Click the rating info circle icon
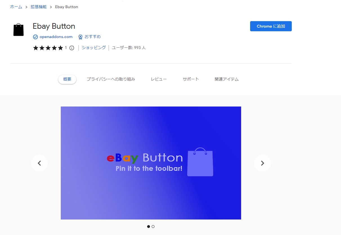The height and width of the screenshot is (235, 341). pos(72,48)
